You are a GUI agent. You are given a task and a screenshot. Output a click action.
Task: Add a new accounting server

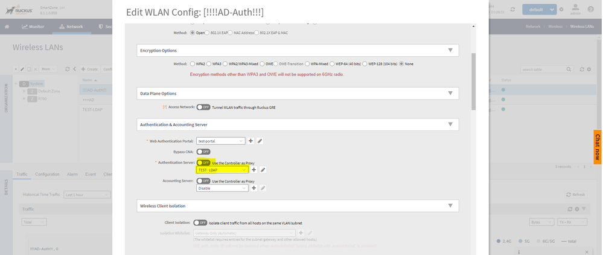click(254, 188)
